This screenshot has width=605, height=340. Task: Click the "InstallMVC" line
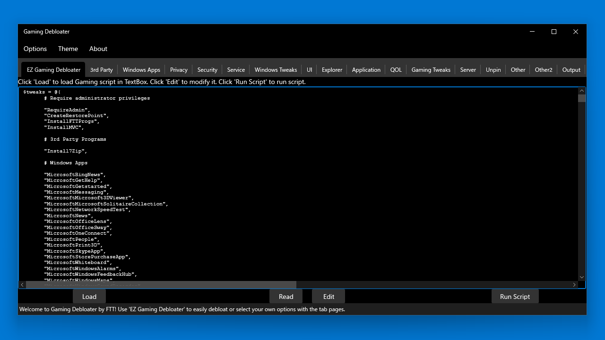point(64,127)
